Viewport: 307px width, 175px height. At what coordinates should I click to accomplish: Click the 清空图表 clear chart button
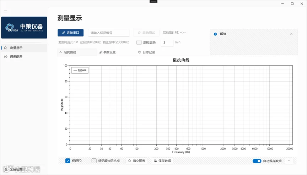(x=137, y=161)
